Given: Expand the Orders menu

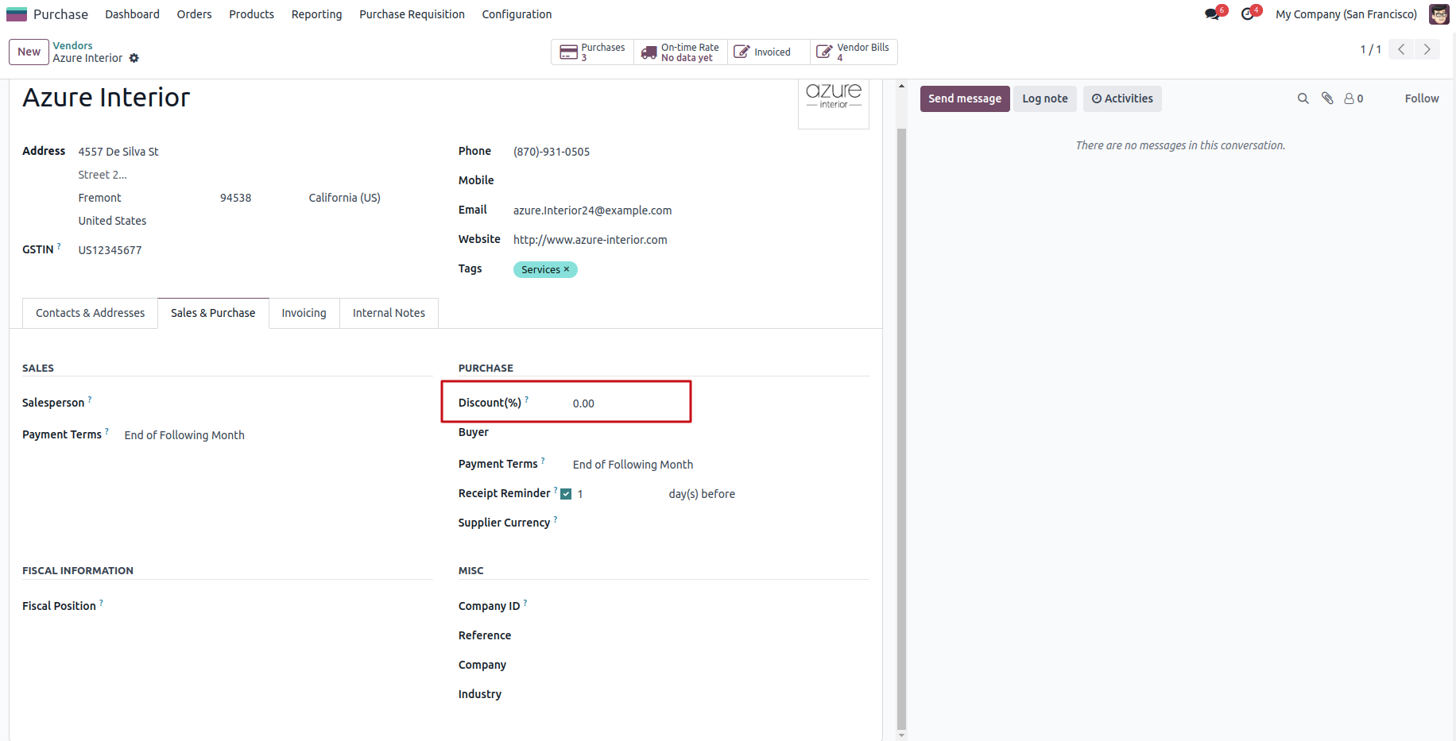Looking at the screenshot, I should (194, 14).
